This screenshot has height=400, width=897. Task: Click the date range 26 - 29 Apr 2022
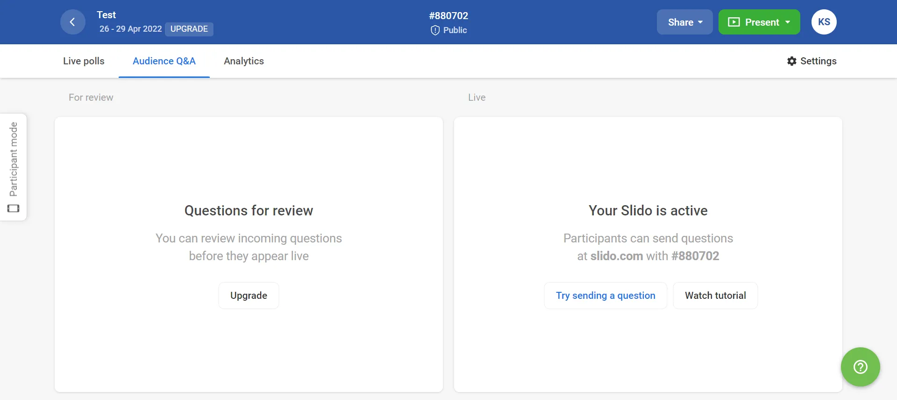[130, 29]
